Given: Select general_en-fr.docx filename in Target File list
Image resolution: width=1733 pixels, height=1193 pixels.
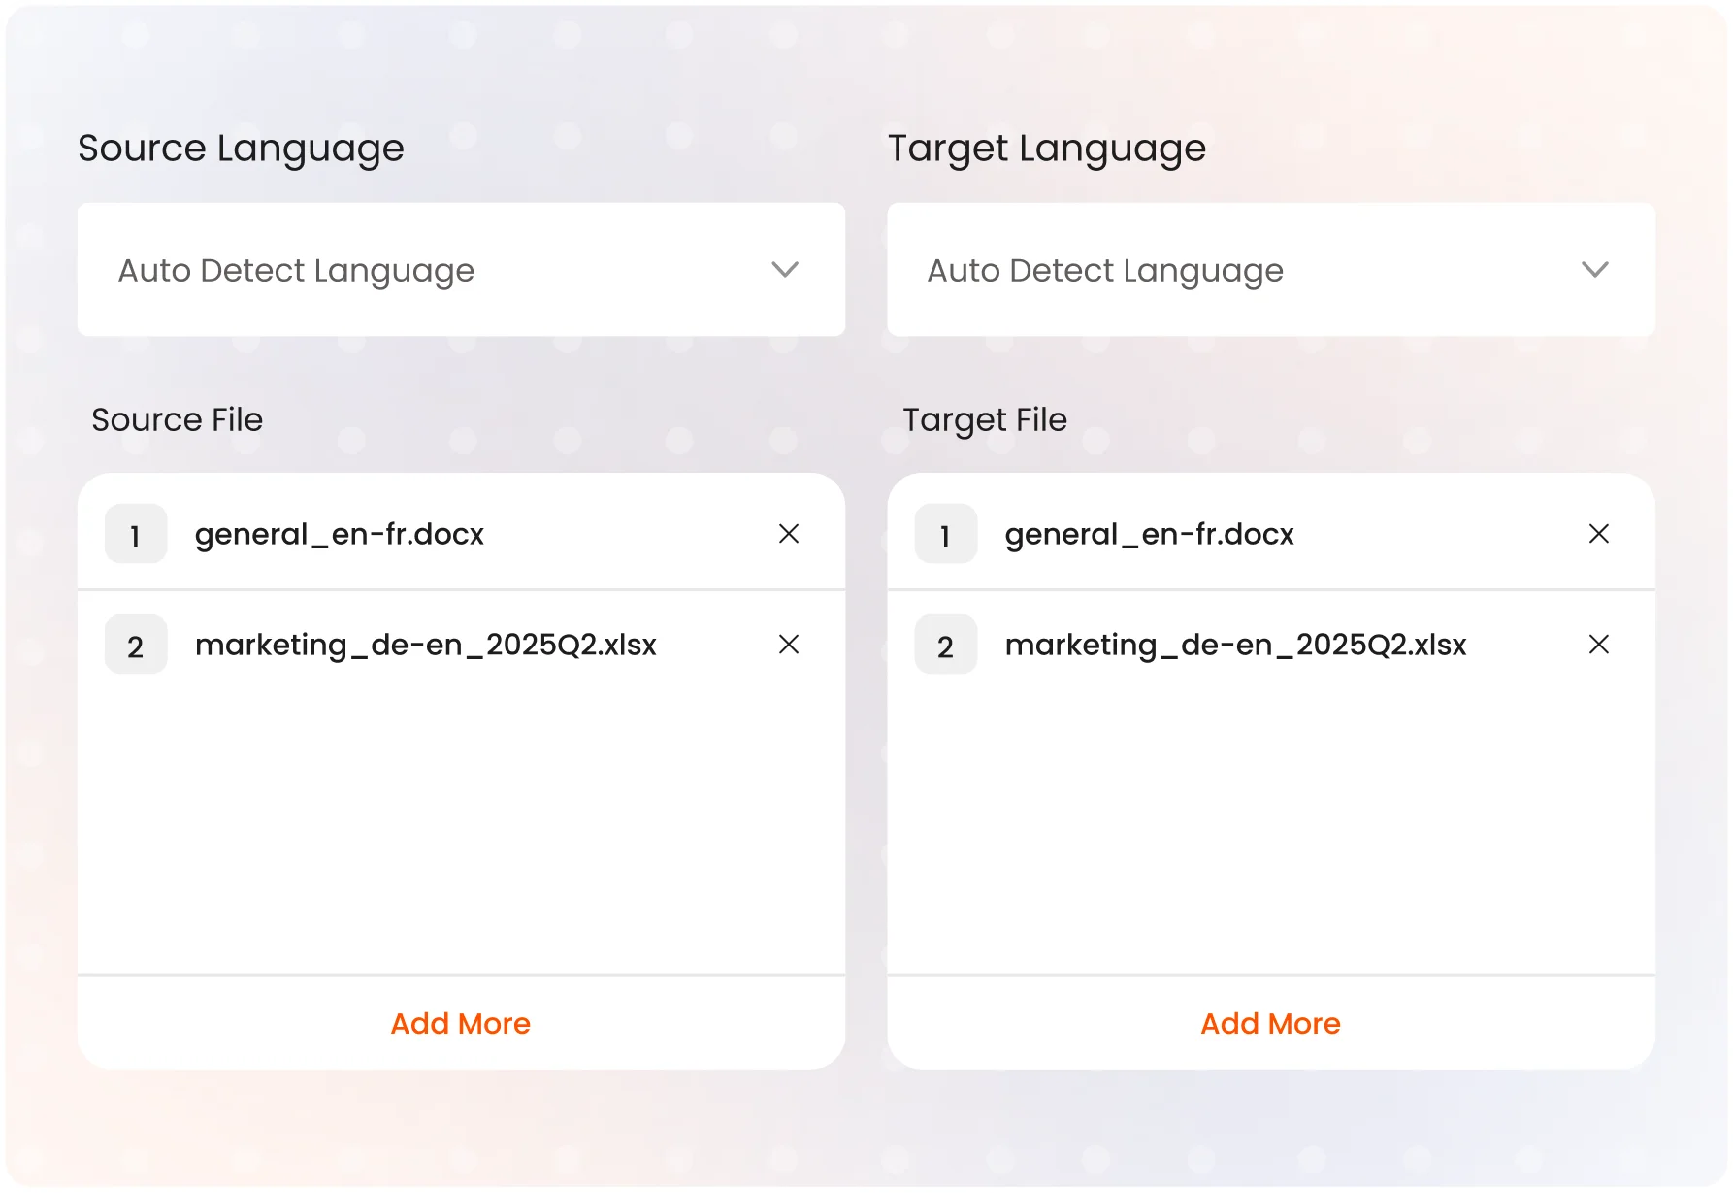Looking at the screenshot, I should [x=1149, y=535].
